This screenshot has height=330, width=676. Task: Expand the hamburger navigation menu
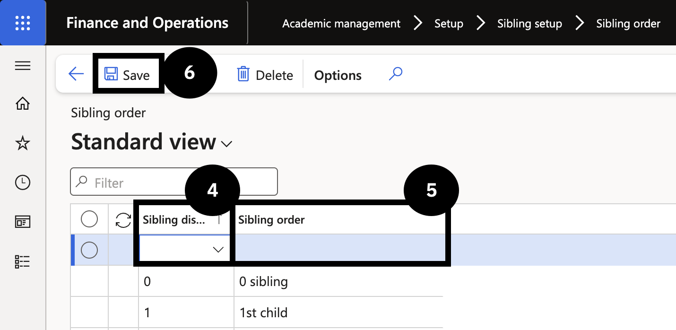click(x=23, y=66)
